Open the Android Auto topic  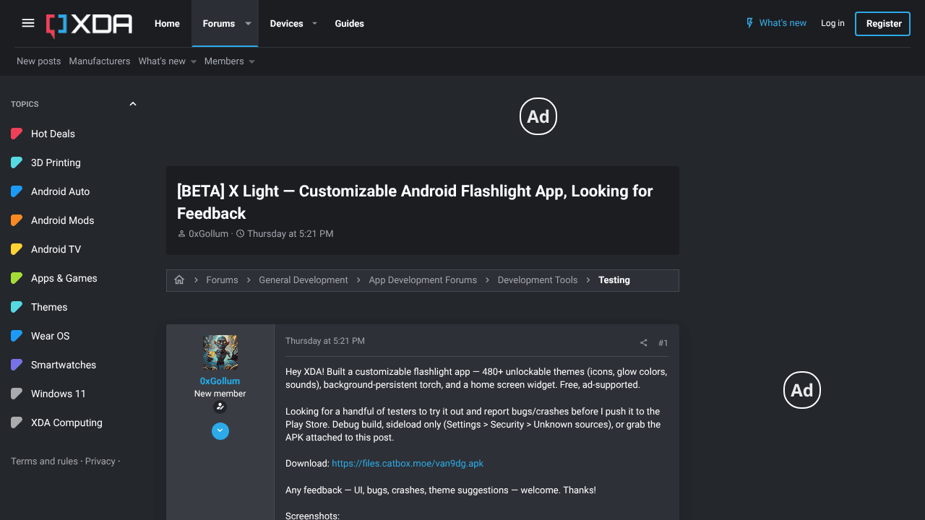[x=61, y=191]
